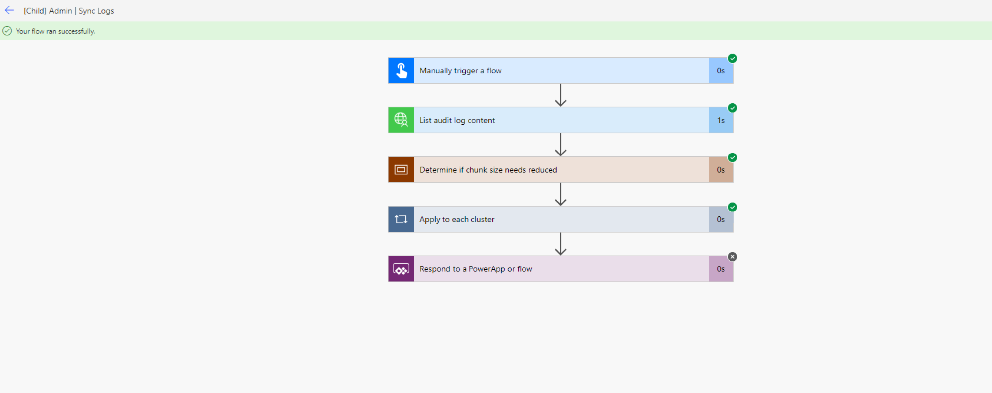Click the checkmark icon in the success banner
Image resolution: width=992 pixels, height=393 pixels.
point(7,31)
